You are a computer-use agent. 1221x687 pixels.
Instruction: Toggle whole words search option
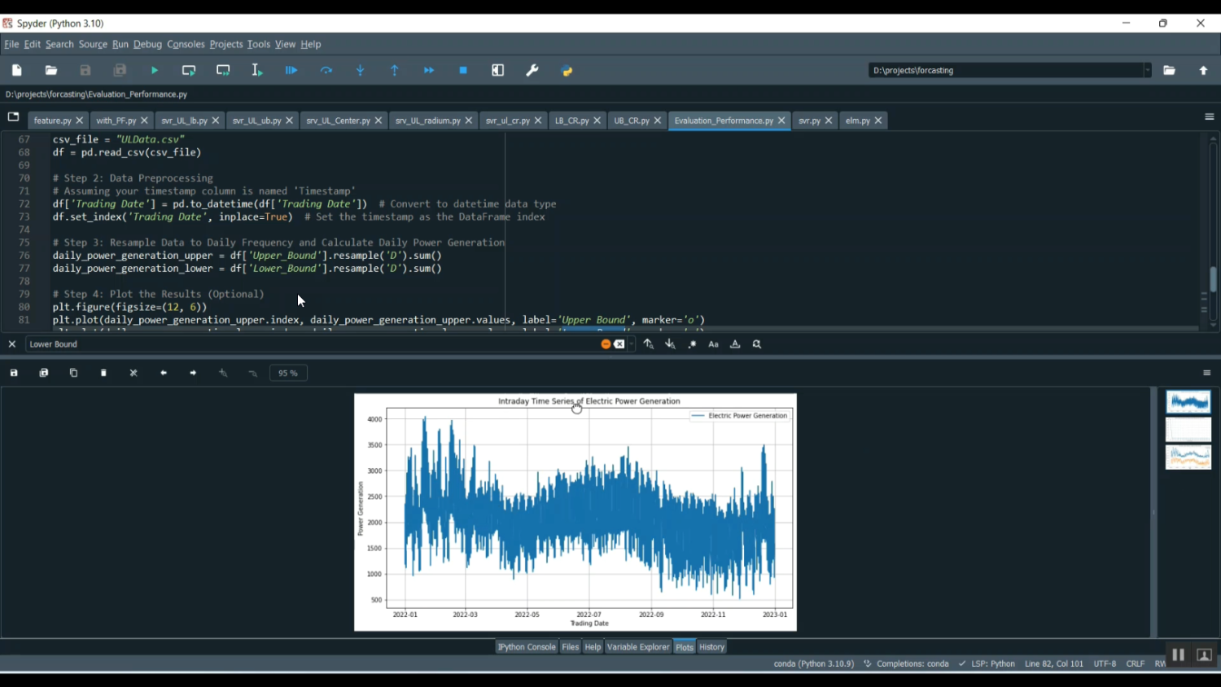tap(735, 344)
